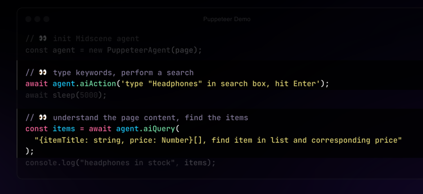This screenshot has width=423, height=194.
Task: Click the "headphones in stock" string
Action: [x=128, y=163]
